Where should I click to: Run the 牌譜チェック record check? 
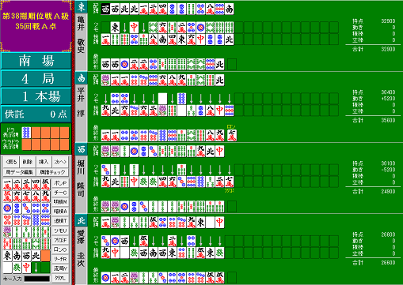(52, 172)
